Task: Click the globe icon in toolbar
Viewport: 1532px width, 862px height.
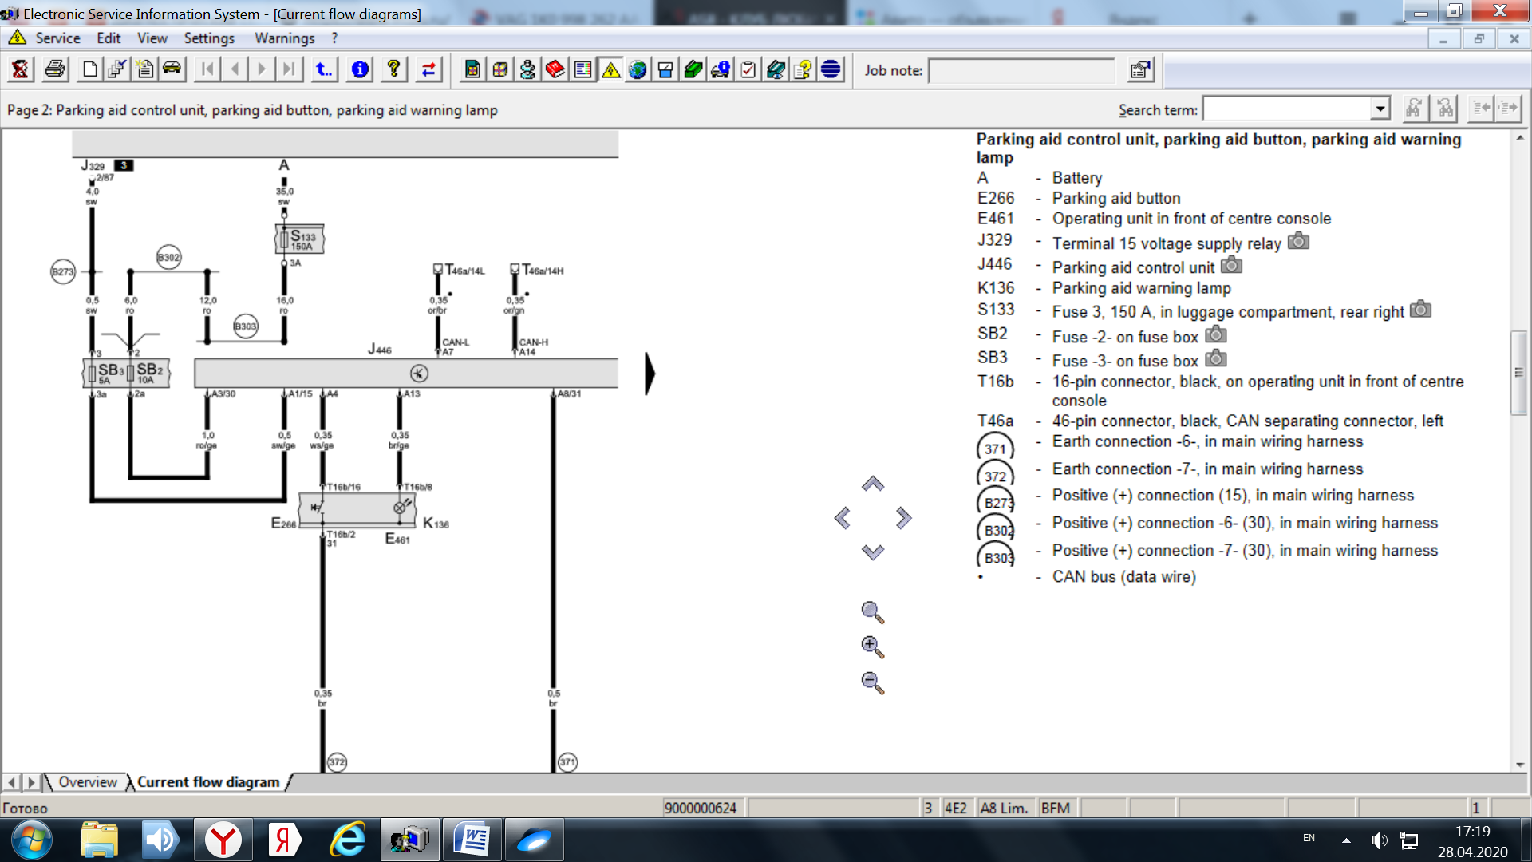Action: pos(638,69)
